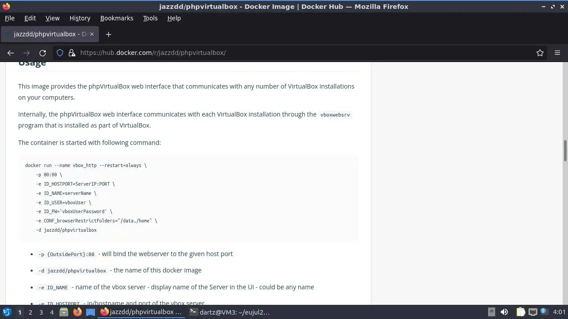This screenshot has height=319, width=568.
Task: Open the Bookmarks menu
Action: (x=117, y=18)
